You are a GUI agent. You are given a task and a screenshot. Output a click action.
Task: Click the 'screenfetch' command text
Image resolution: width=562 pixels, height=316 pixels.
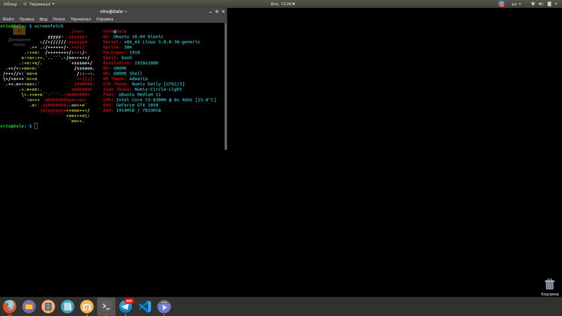[x=49, y=26]
